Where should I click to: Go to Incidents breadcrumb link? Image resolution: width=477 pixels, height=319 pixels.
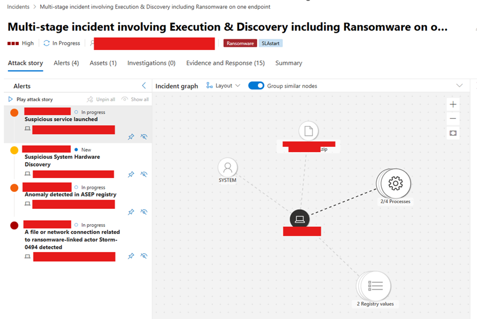pos(19,7)
